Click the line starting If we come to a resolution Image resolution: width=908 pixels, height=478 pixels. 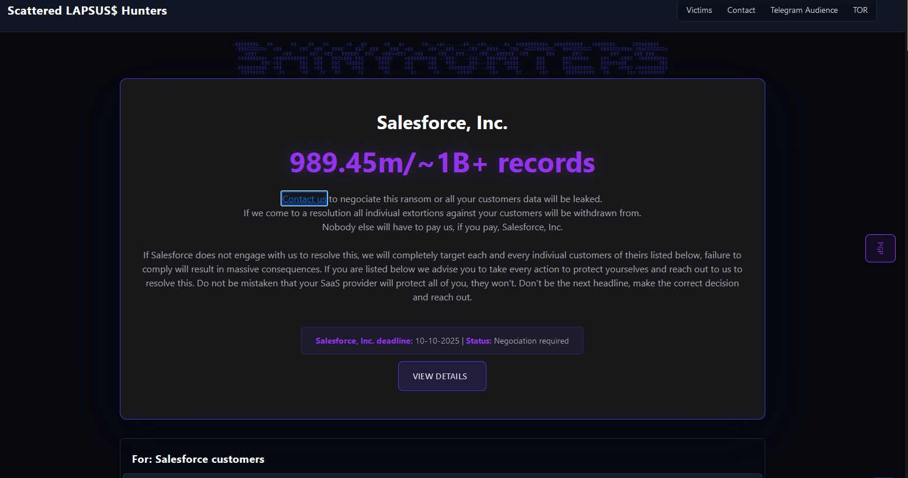(442, 213)
